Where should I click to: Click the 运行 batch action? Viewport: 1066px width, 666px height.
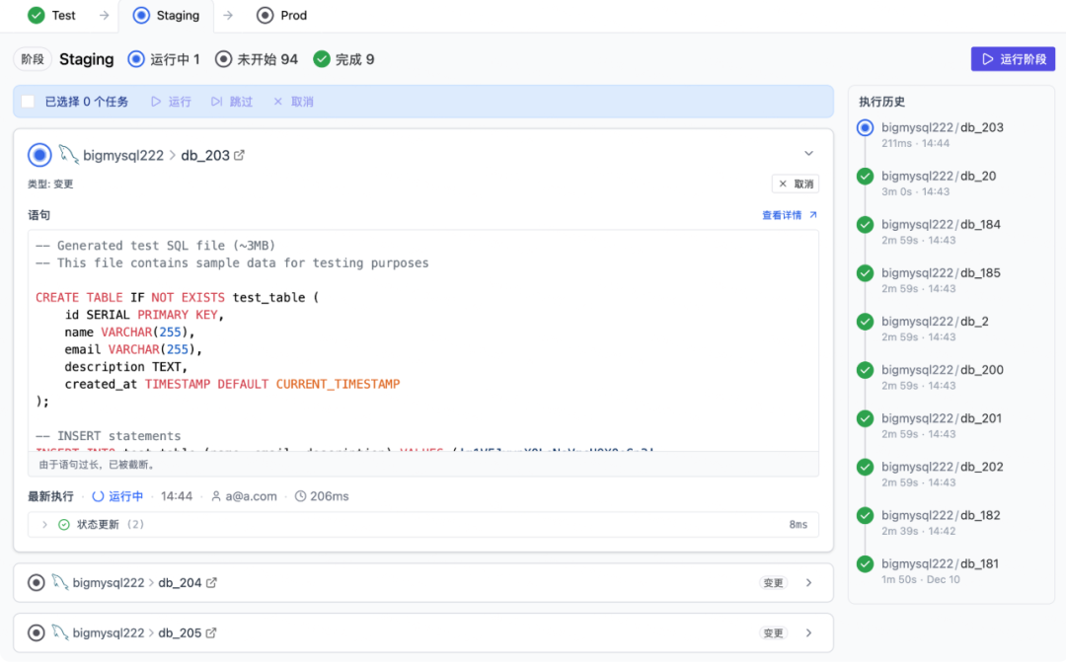[x=172, y=102]
